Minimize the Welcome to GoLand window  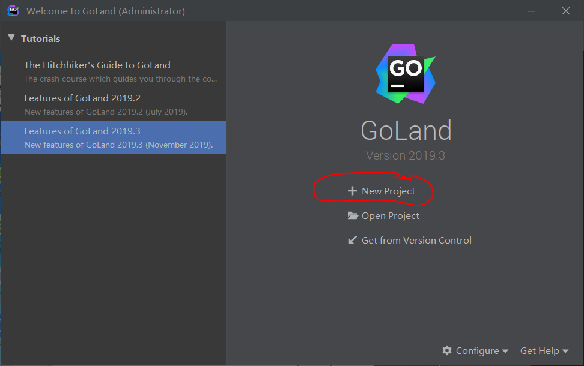click(x=531, y=11)
